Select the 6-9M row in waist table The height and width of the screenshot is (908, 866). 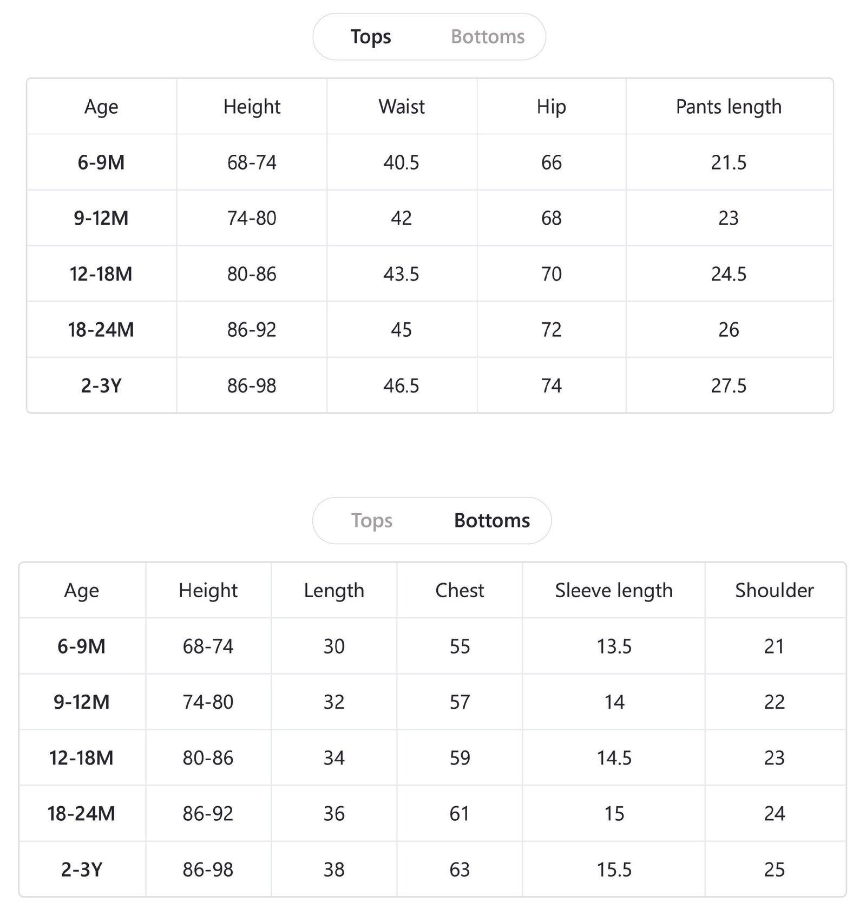click(x=430, y=162)
